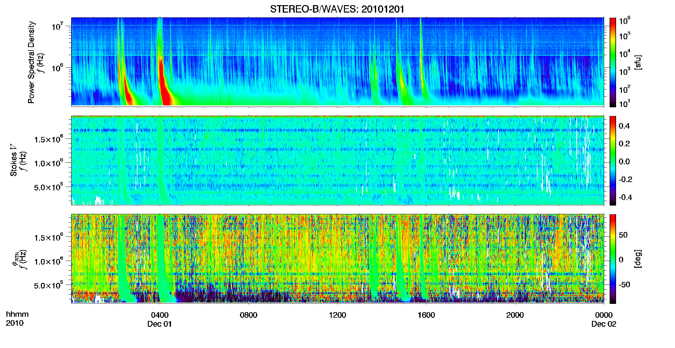
Task: Click the power spectral density colorbar
Action: coord(613,62)
